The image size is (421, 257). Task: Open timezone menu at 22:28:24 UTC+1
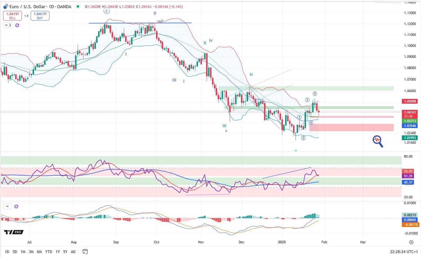coord(404,252)
